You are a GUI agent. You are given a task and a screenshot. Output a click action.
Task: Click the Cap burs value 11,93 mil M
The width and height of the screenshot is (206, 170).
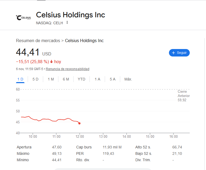[112, 147]
